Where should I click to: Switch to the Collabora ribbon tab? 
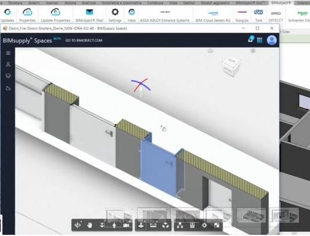pyautogui.click(x=155, y=3)
